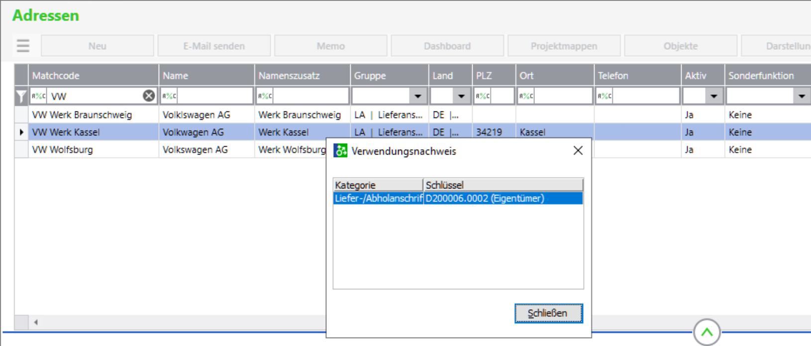This screenshot has height=346, width=811.
Task: Focus the Namenszusatz filter input field
Action: 310,96
